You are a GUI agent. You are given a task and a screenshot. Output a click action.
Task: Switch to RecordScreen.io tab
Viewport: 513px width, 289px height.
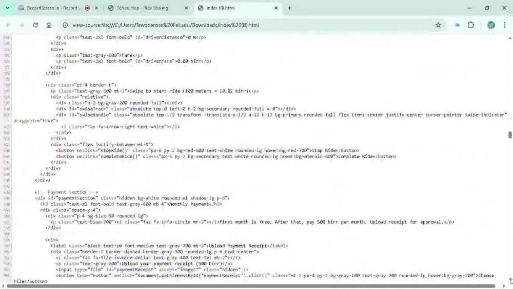tap(54, 8)
